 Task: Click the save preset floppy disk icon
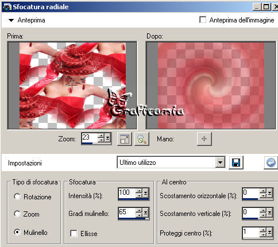click(236, 163)
